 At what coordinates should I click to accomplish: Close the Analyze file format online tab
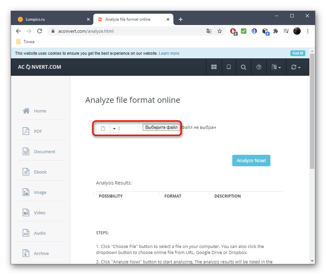pos(168,19)
